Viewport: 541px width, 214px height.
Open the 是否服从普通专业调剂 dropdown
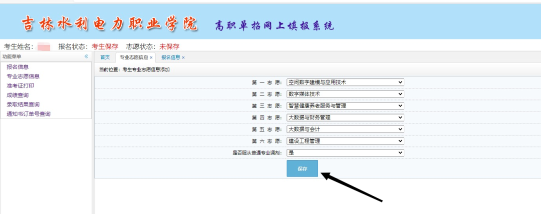pos(345,152)
